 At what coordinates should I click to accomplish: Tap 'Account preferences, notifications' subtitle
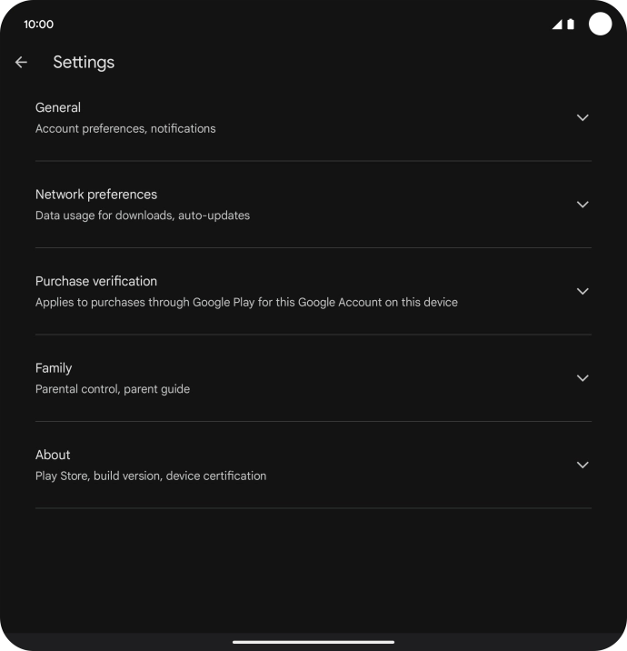[125, 129]
